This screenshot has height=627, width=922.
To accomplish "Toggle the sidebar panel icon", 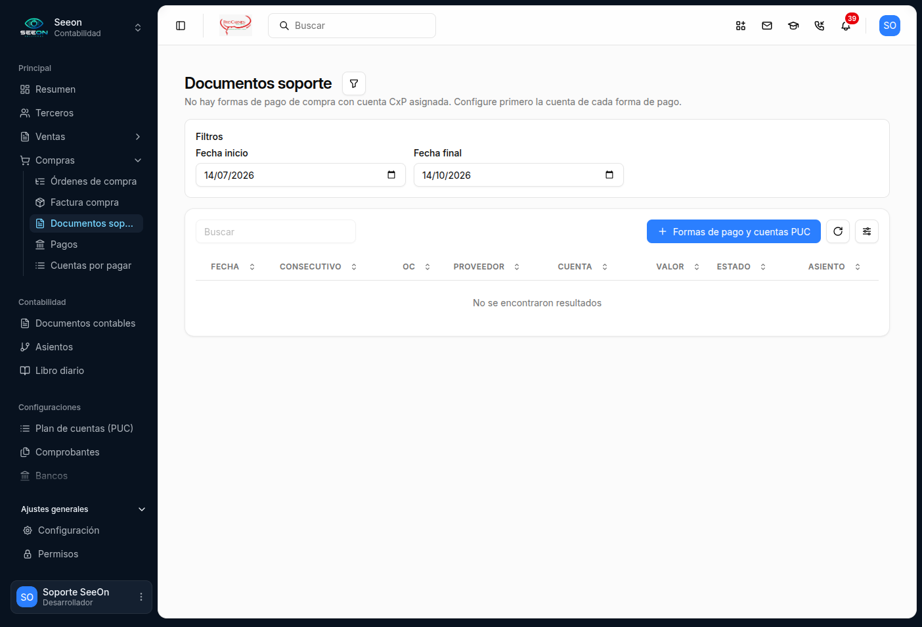I will [181, 26].
